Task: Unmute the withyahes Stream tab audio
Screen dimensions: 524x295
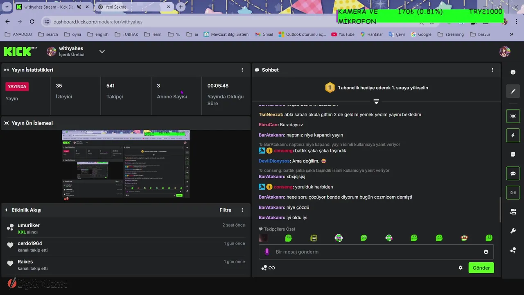Action: coord(79,7)
